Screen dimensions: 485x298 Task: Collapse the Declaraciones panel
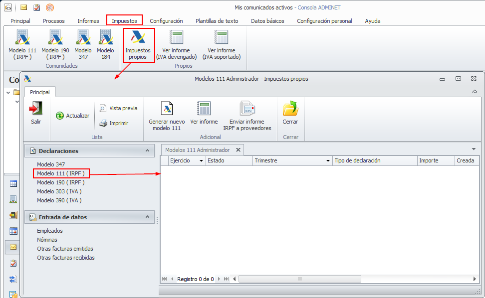pyautogui.click(x=148, y=150)
